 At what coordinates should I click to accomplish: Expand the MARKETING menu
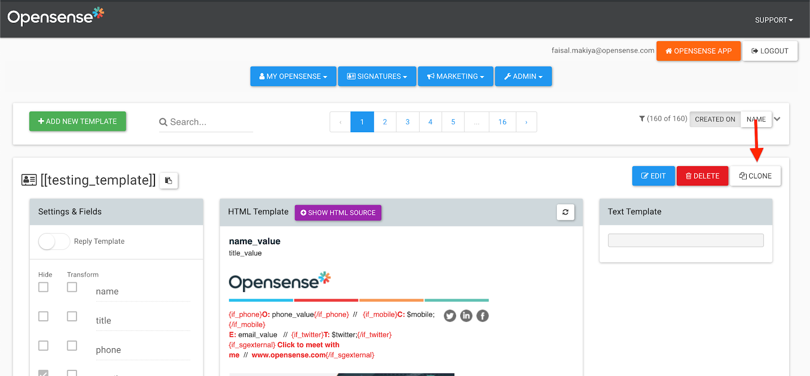tap(456, 77)
